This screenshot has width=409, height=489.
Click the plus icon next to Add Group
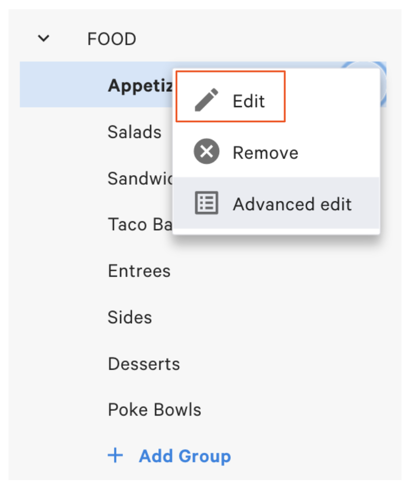point(115,456)
